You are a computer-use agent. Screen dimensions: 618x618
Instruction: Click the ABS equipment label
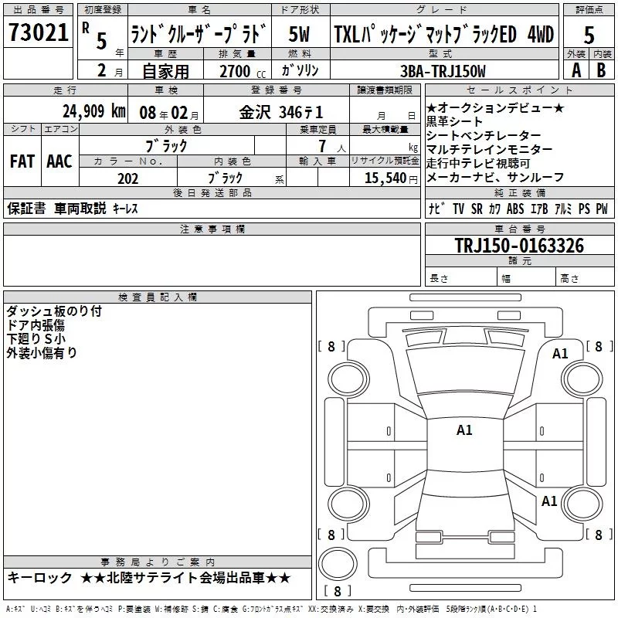(515, 209)
